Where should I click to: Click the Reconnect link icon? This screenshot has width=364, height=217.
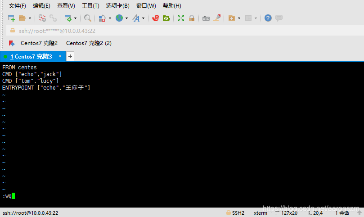pos(53,18)
